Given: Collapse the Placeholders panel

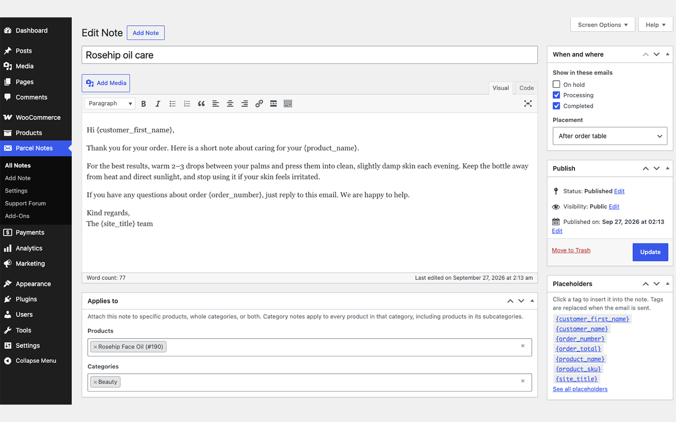Looking at the screenshot, I should 668,284.
